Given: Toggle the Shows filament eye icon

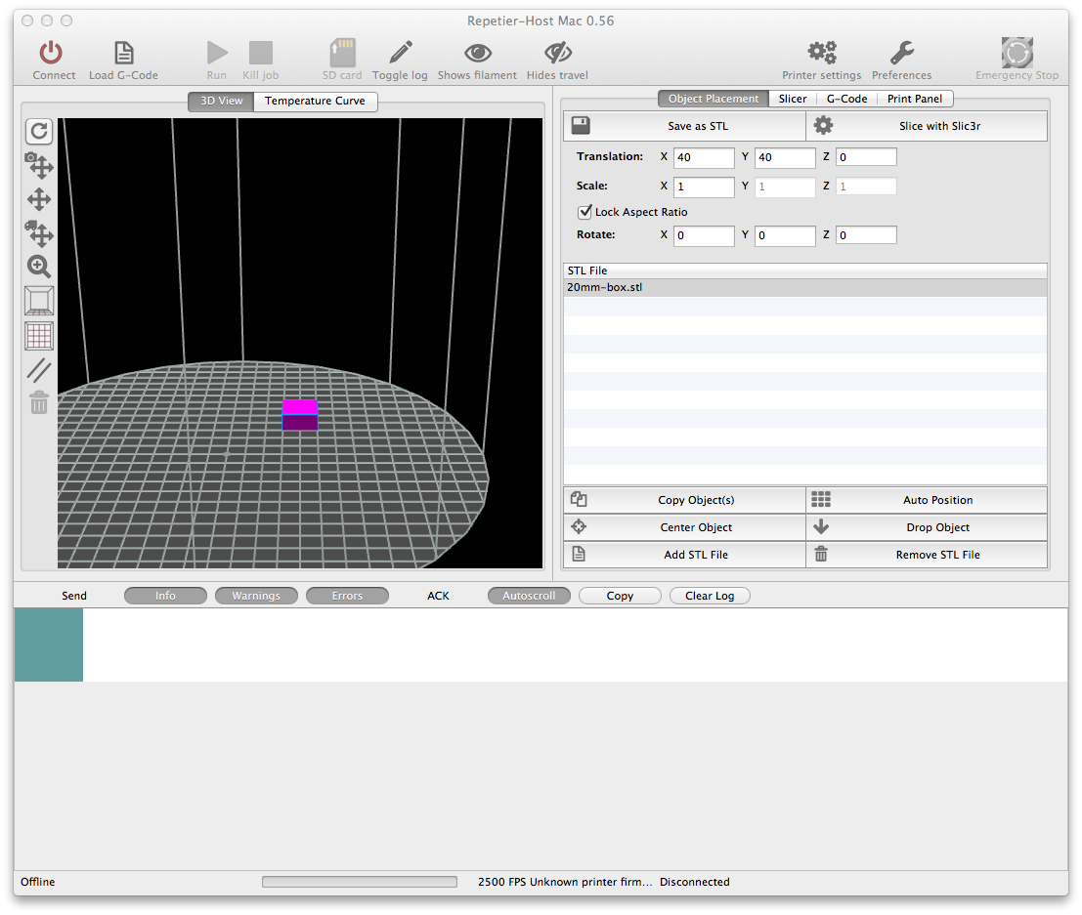Looking at the screenshot, I should [x=477, y=53].
